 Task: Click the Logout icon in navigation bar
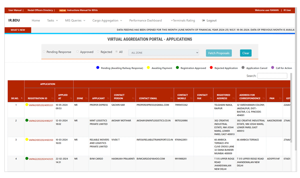click(x=203, y=20)
